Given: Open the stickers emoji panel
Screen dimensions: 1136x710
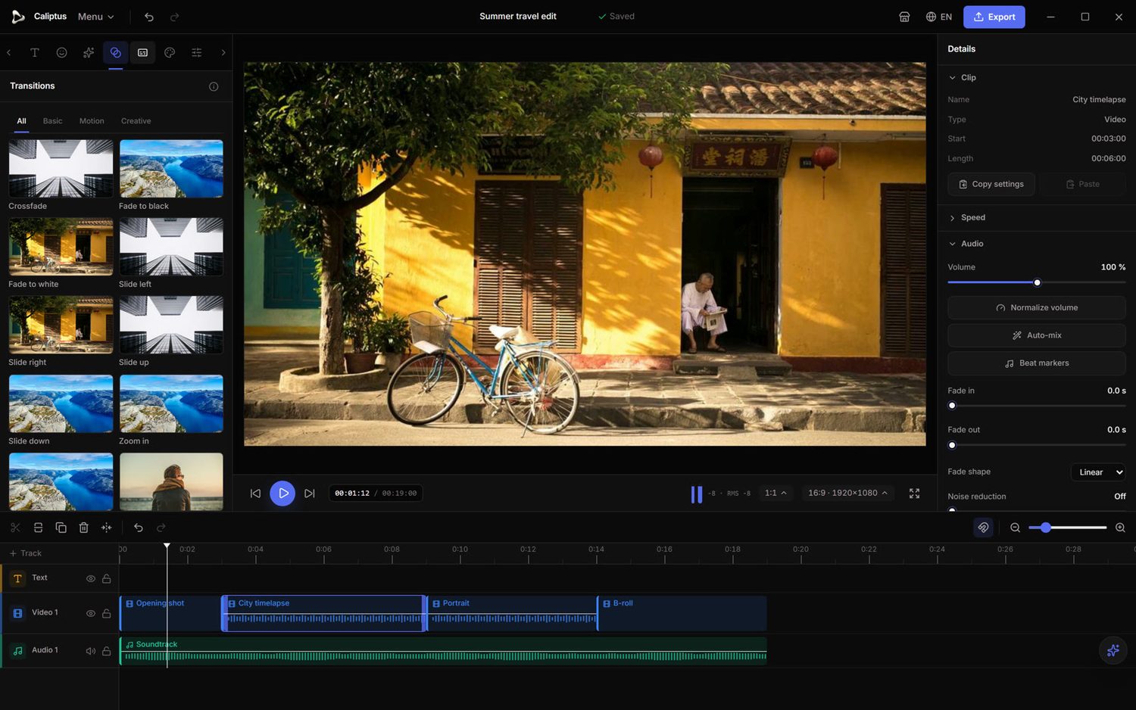Looking at the screenshot, I should click(x=61, y=52).
